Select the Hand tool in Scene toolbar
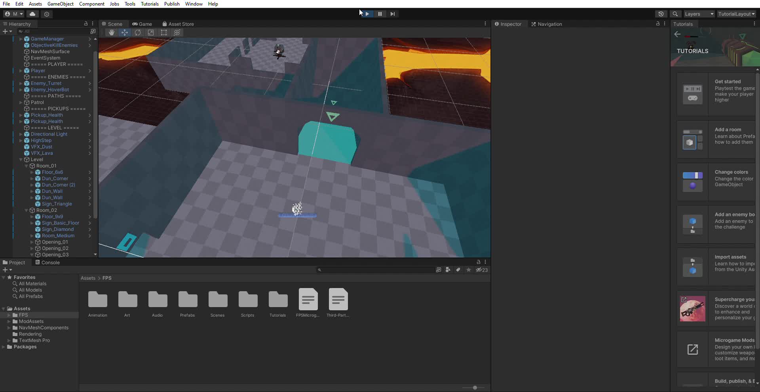 coord(112,32)
